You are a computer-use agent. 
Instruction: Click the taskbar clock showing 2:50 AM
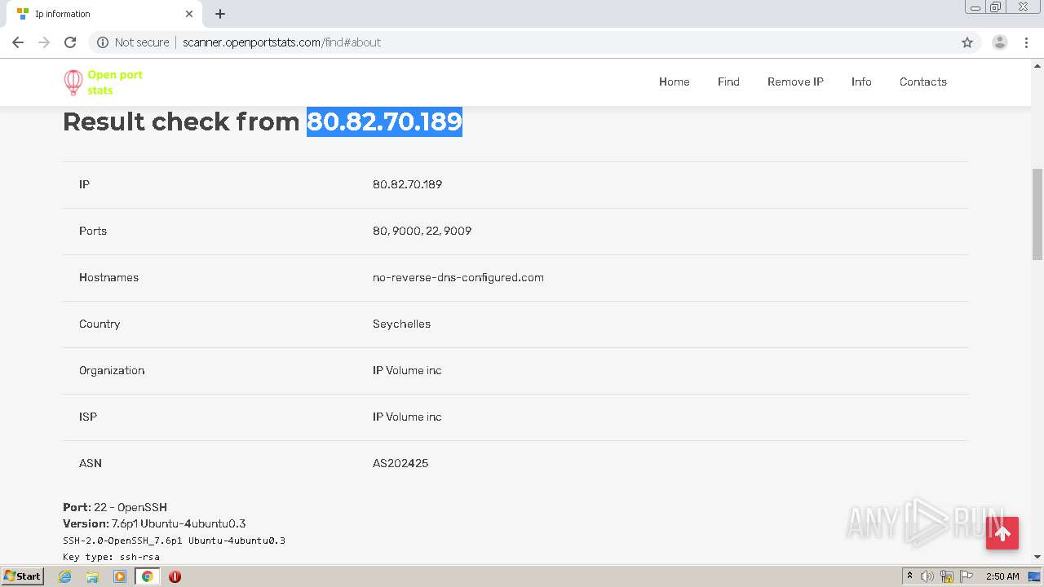tap(1002, 576)
